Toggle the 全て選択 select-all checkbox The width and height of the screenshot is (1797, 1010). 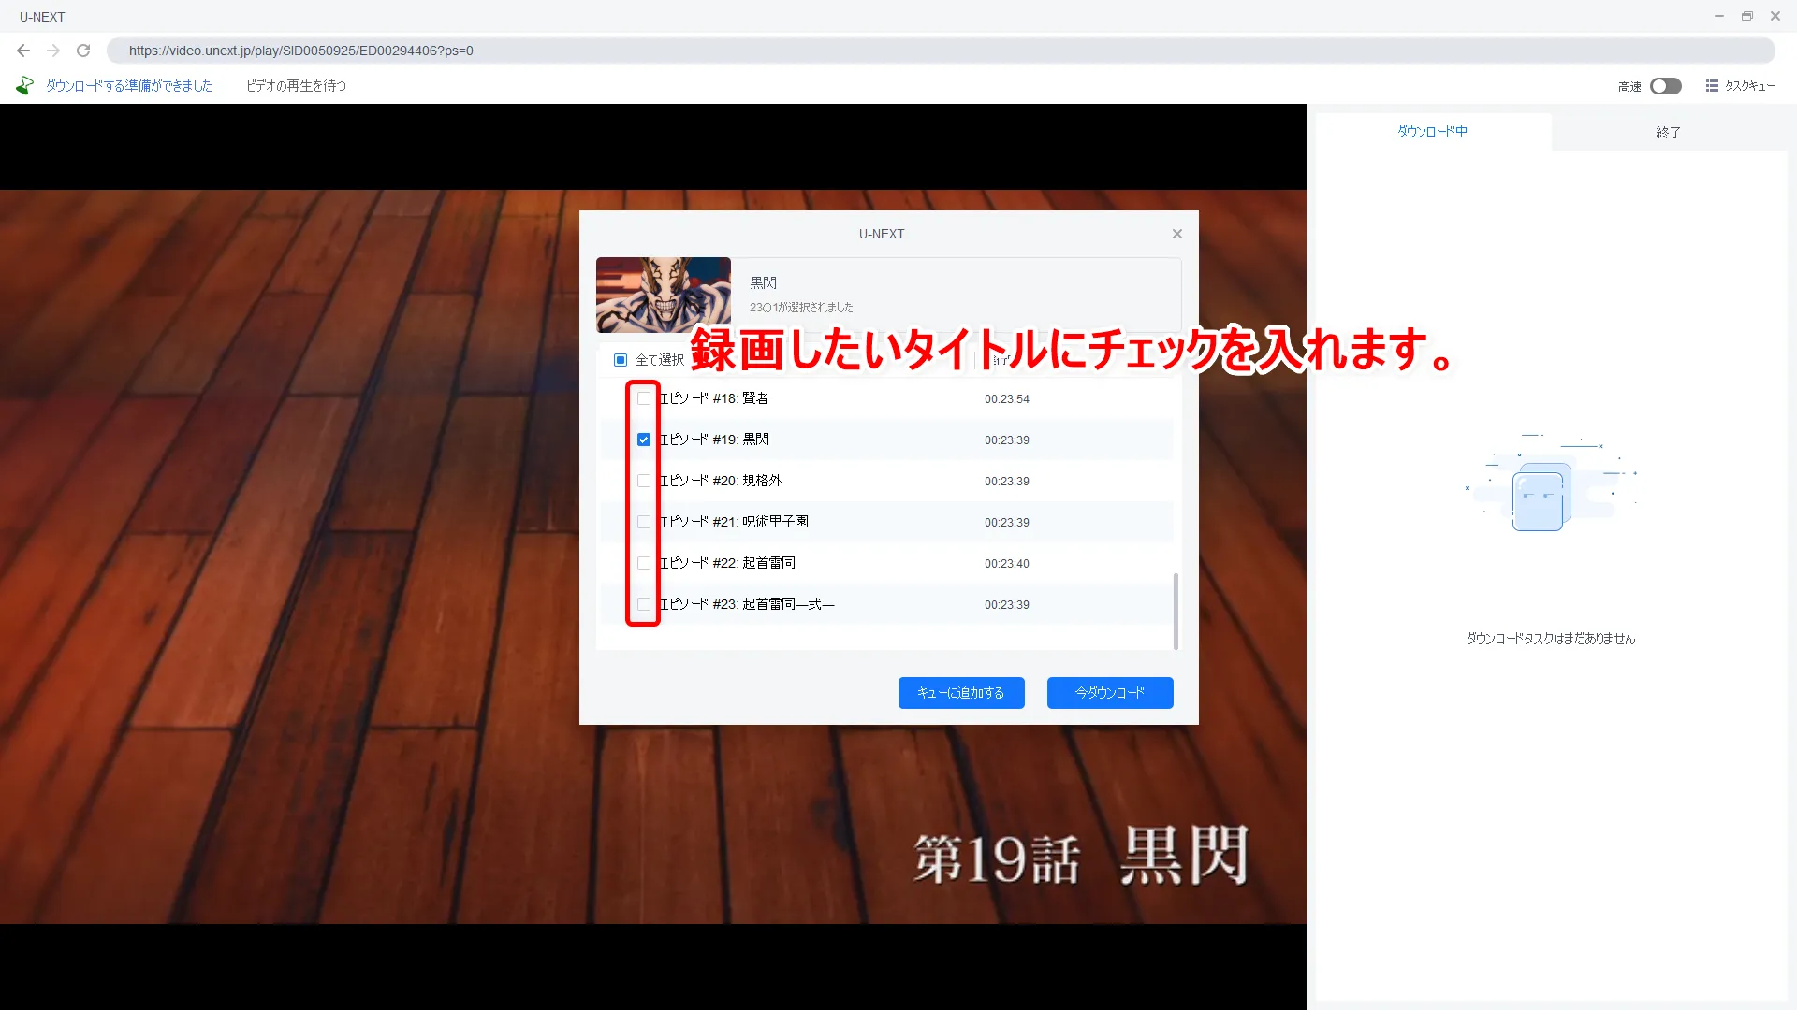point(621,360)
